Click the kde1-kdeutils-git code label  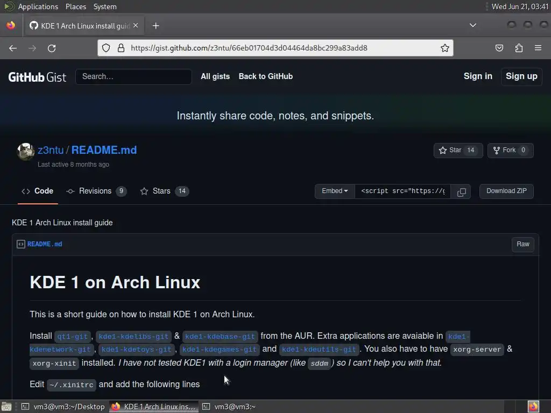tap(319, 350)
